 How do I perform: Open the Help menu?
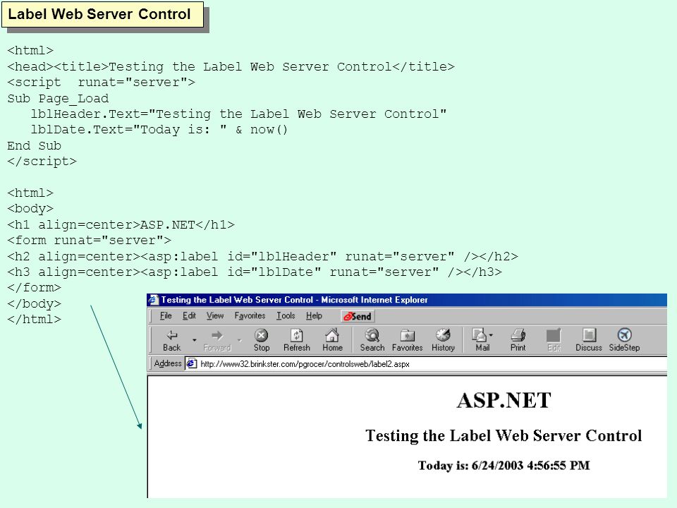tap(315, 316)
